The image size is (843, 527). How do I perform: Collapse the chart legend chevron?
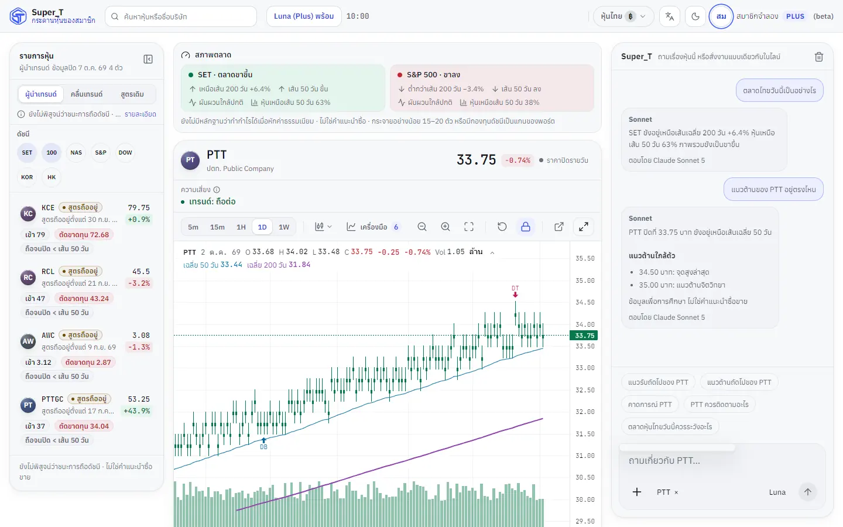tap(492, 252)
